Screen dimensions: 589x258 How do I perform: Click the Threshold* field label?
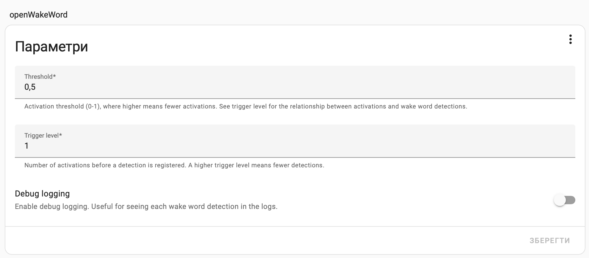point(40,77)
